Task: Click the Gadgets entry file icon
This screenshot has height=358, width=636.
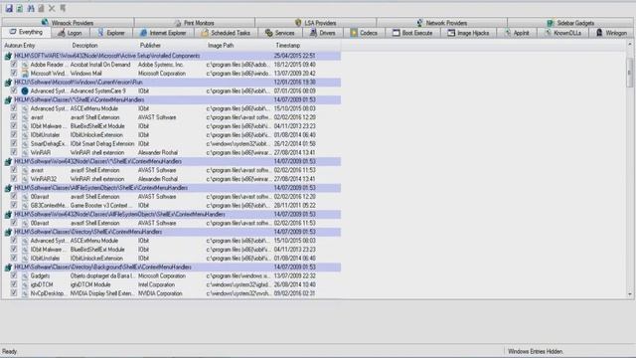Action: [25, 276]
